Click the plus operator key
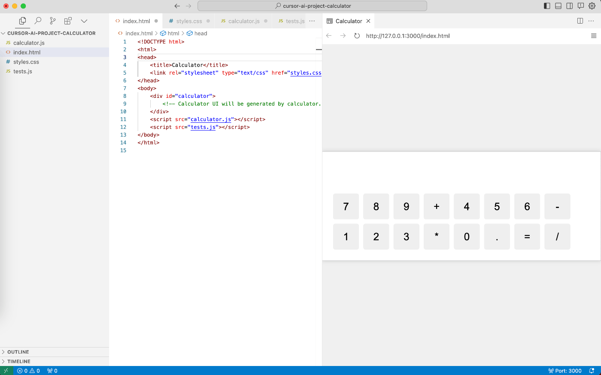 437,206
